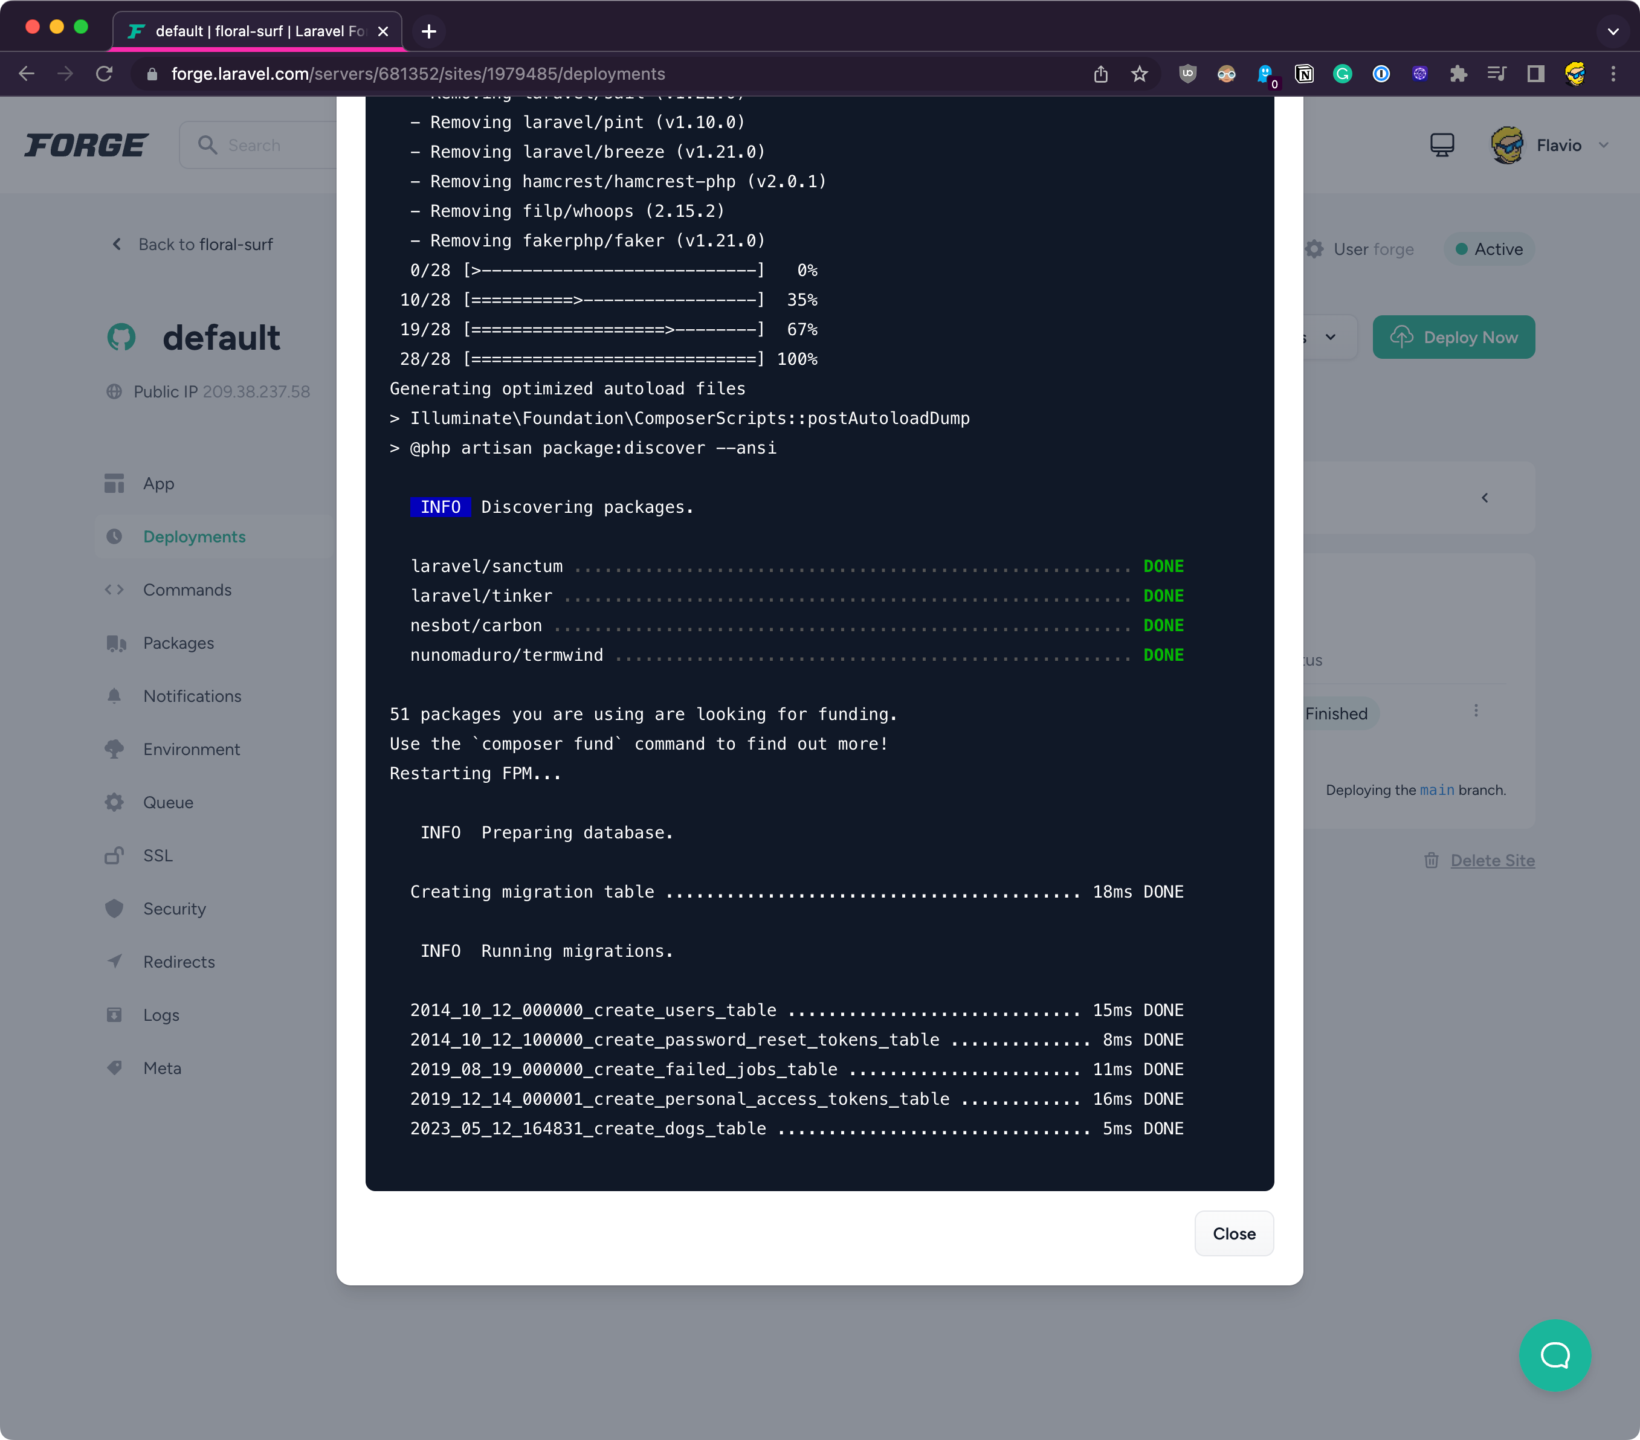Click the Environment tree icon
Image resolution: width=1640 pixels, height=1440 pixels.
tap(115, 749)
